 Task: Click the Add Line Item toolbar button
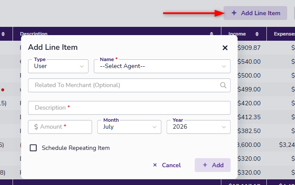click(x=255, y=13)
